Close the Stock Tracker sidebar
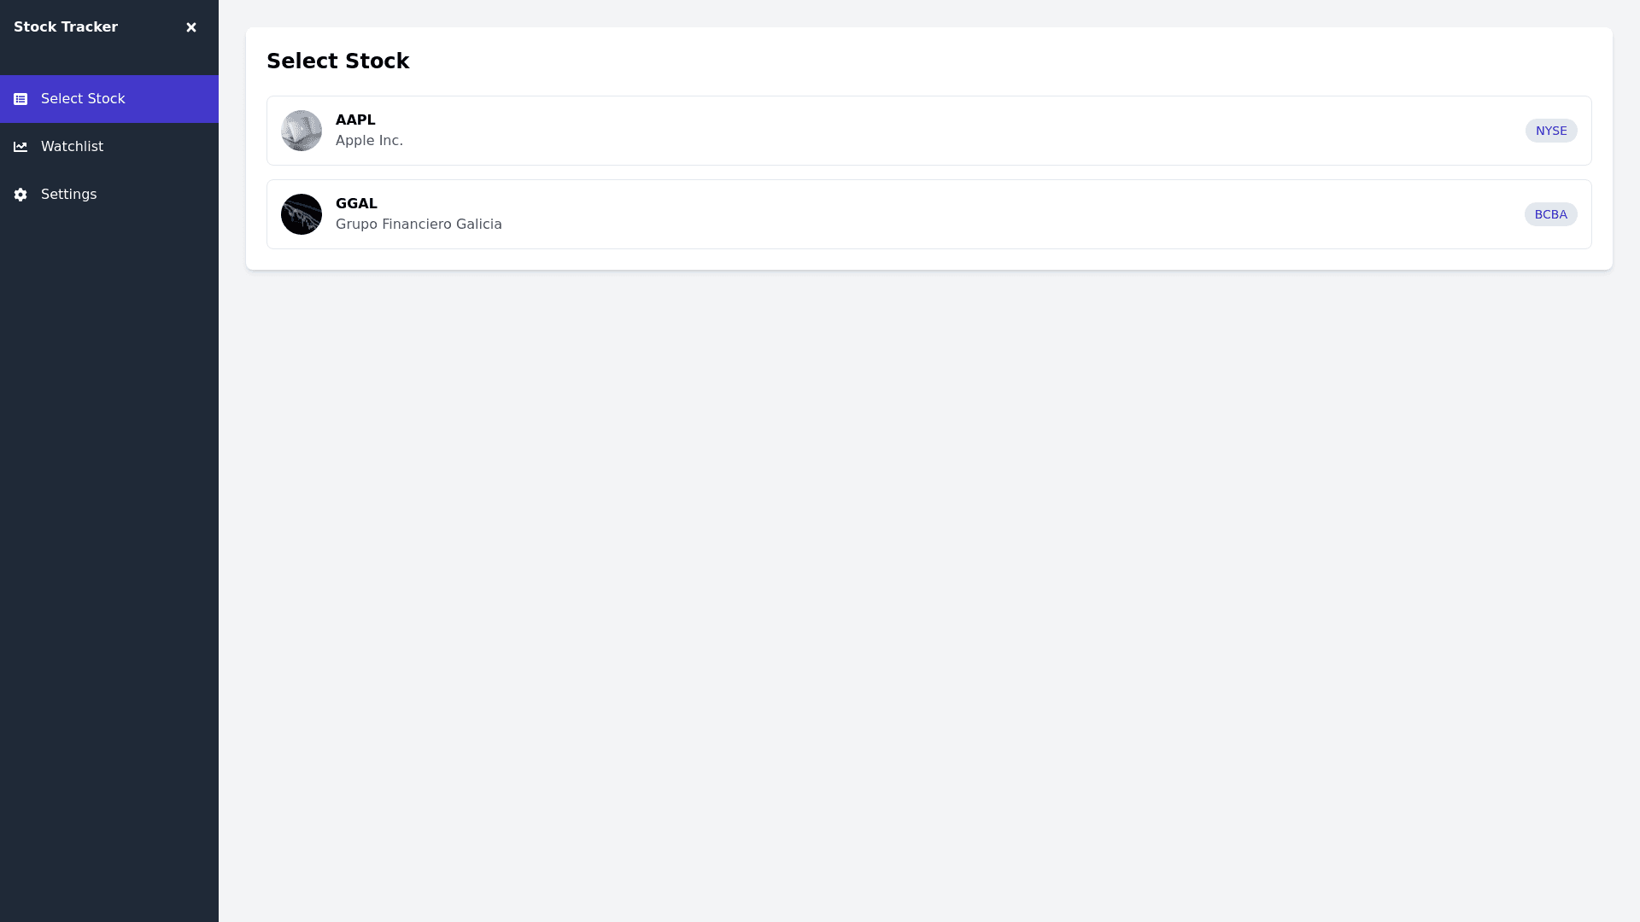This screenshot has height=922, width=1640. [x=191, y=27]
